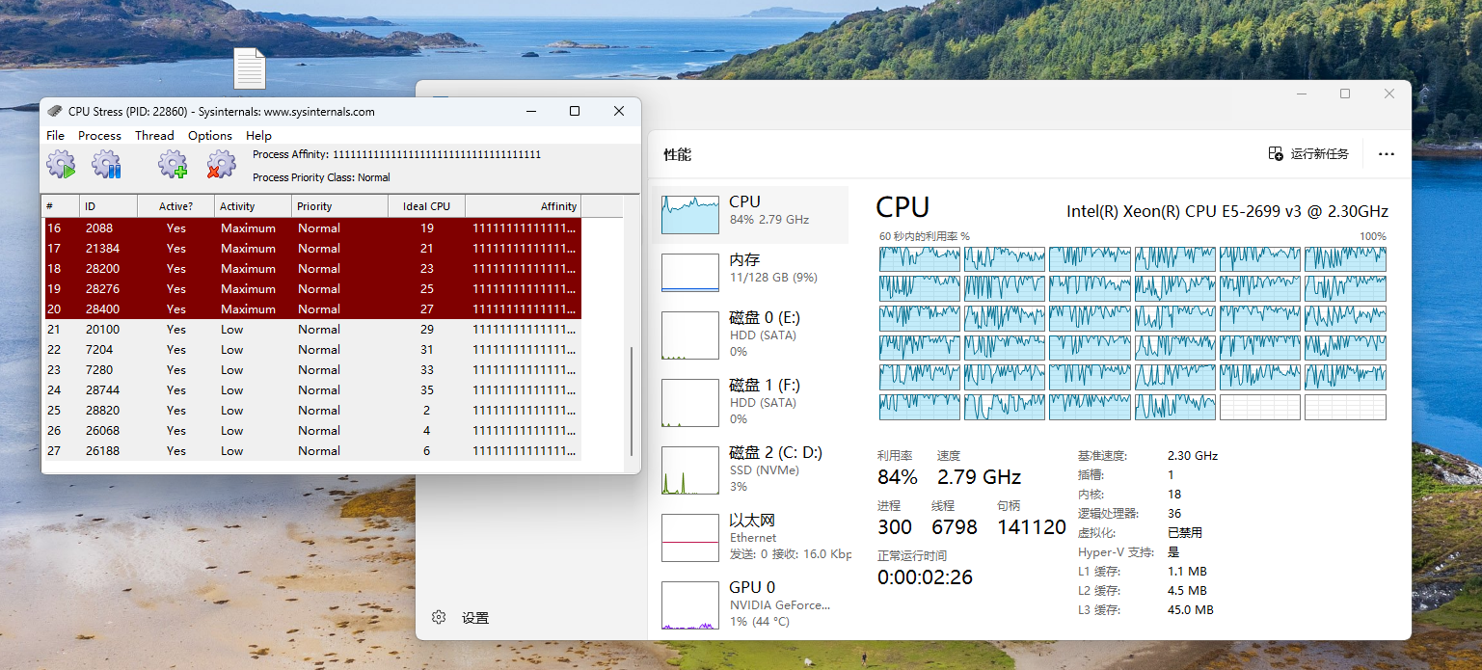Open the Thread menu in CPU Stress
1482x670 pixels.
[154, 135]
